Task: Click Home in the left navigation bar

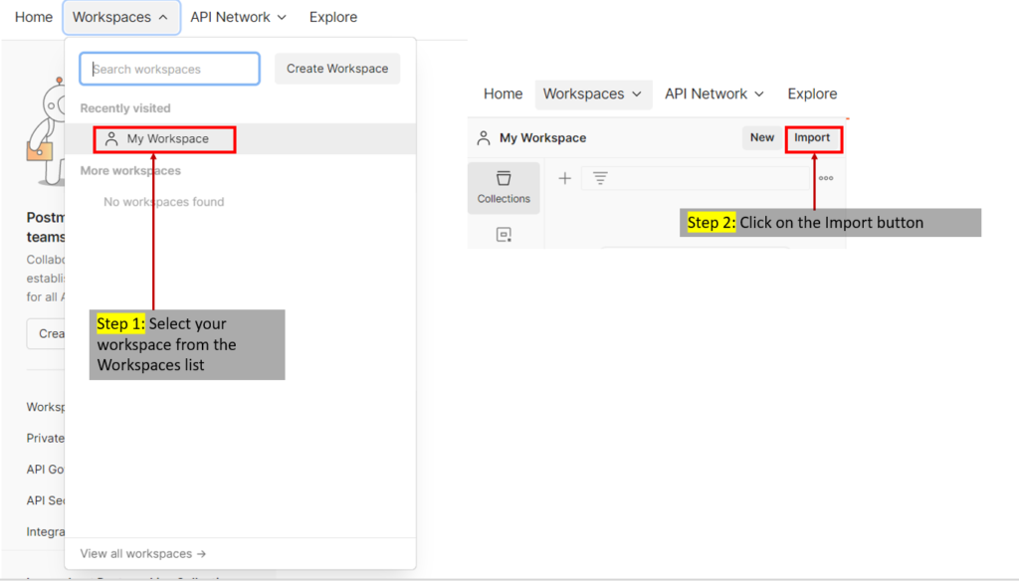Action: coord(34,17)
